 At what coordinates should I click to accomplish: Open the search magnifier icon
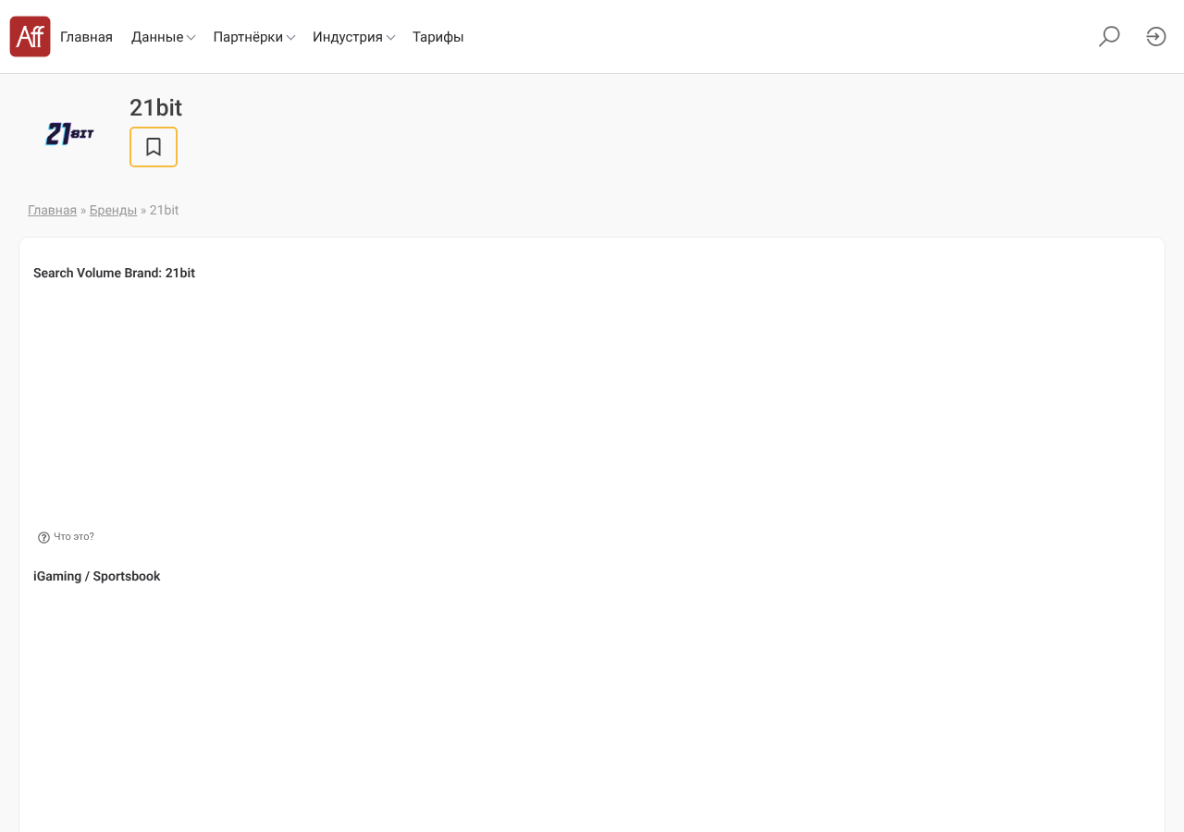(x=1109, y=37)
